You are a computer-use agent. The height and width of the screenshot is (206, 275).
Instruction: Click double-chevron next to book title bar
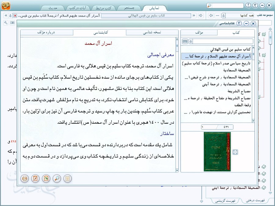pos(194,16)
